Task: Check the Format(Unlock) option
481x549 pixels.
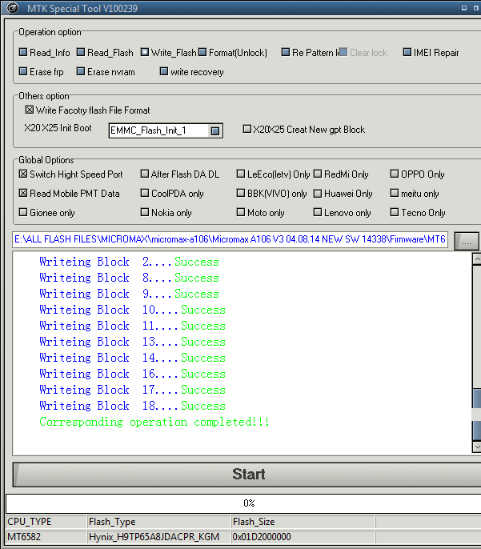Action: [202, 53]
